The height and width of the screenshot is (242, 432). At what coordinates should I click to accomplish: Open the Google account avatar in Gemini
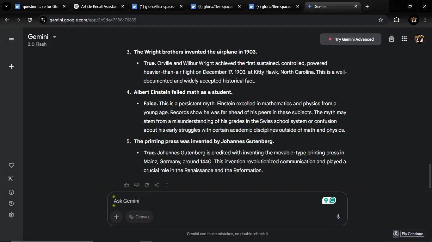pos(419,39)
